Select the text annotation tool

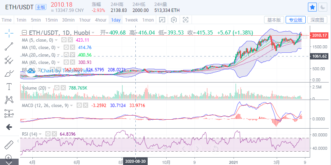(9, 87)
